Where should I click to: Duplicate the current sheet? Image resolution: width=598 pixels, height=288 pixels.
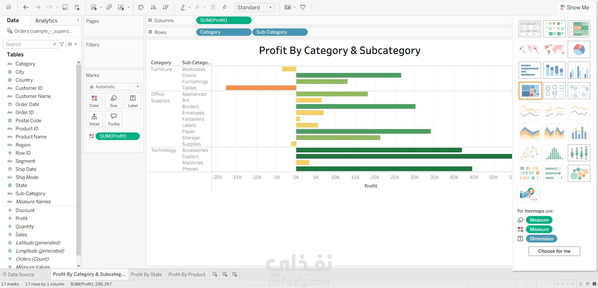coord(109,7)
